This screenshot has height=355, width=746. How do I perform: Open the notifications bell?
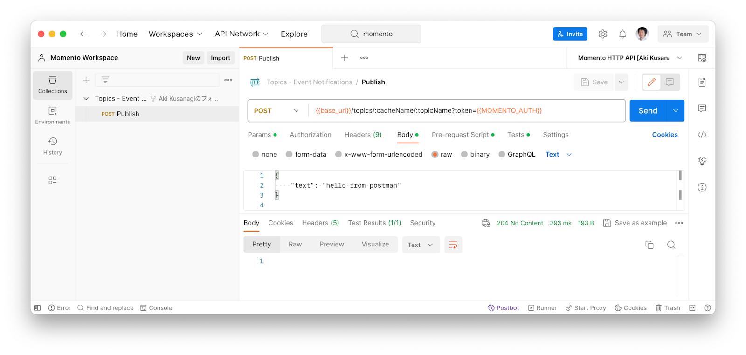622,34
